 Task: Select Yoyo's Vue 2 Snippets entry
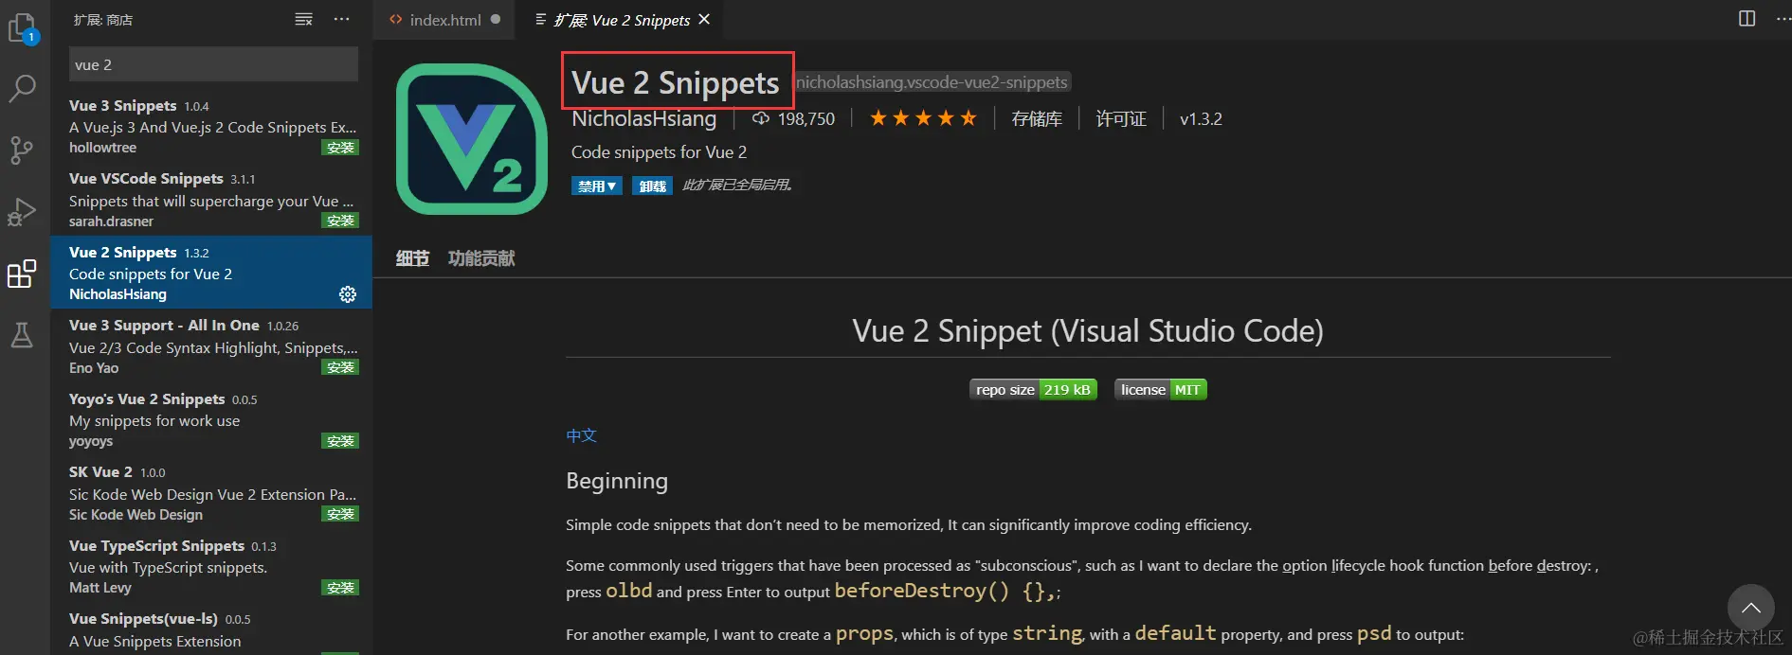(x=211, y=419)
